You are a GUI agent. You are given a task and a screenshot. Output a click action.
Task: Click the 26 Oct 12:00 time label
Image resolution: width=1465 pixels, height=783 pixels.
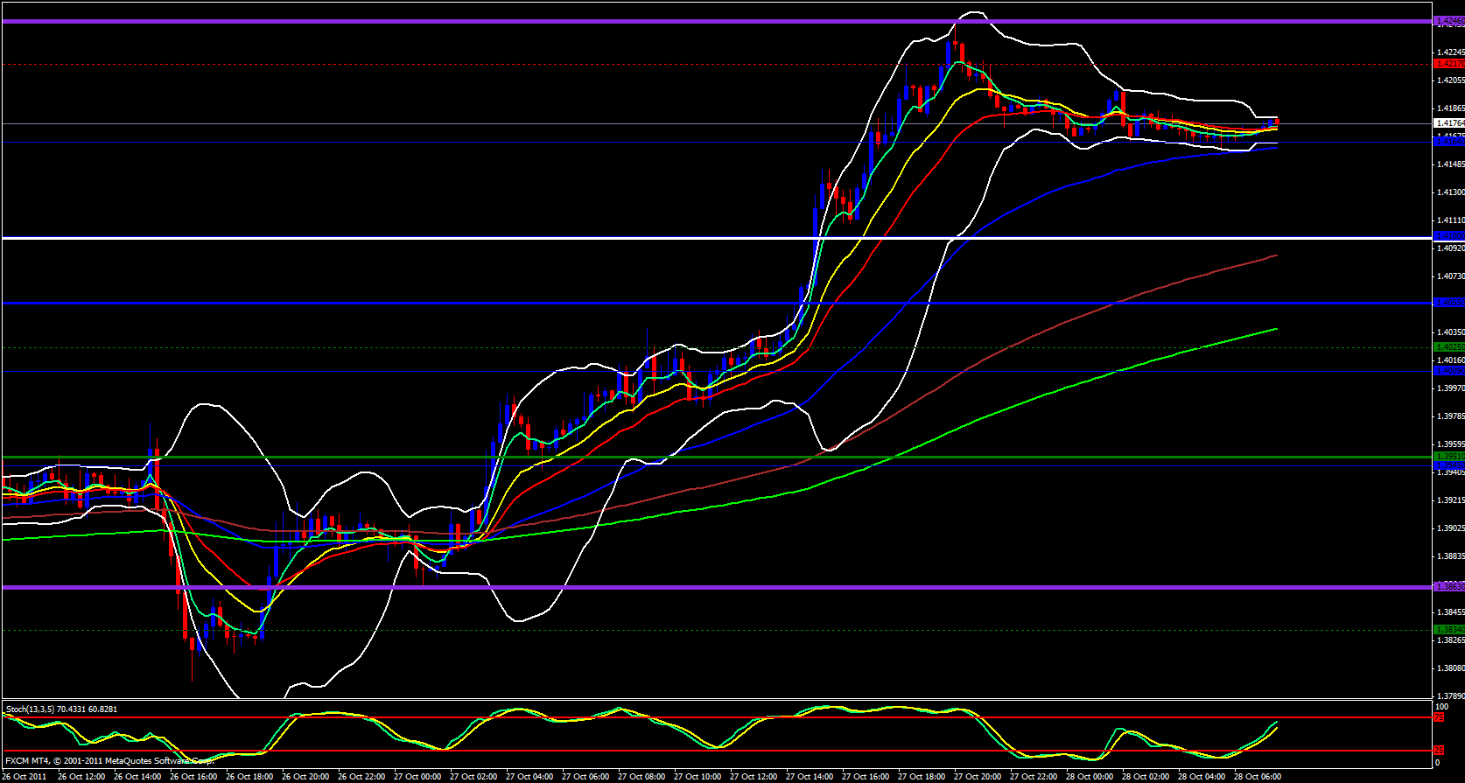pos(81,777)
